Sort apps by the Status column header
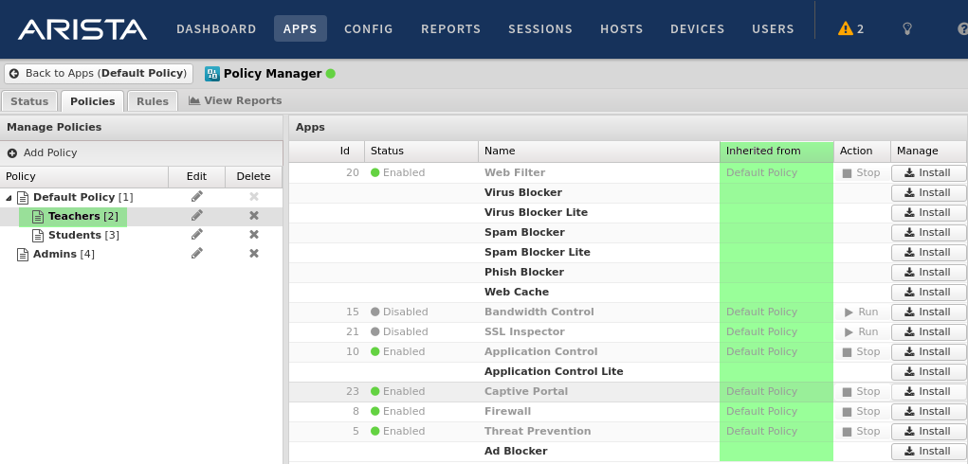The width and height of the screenshot is (968, 464). pos(421,151)
